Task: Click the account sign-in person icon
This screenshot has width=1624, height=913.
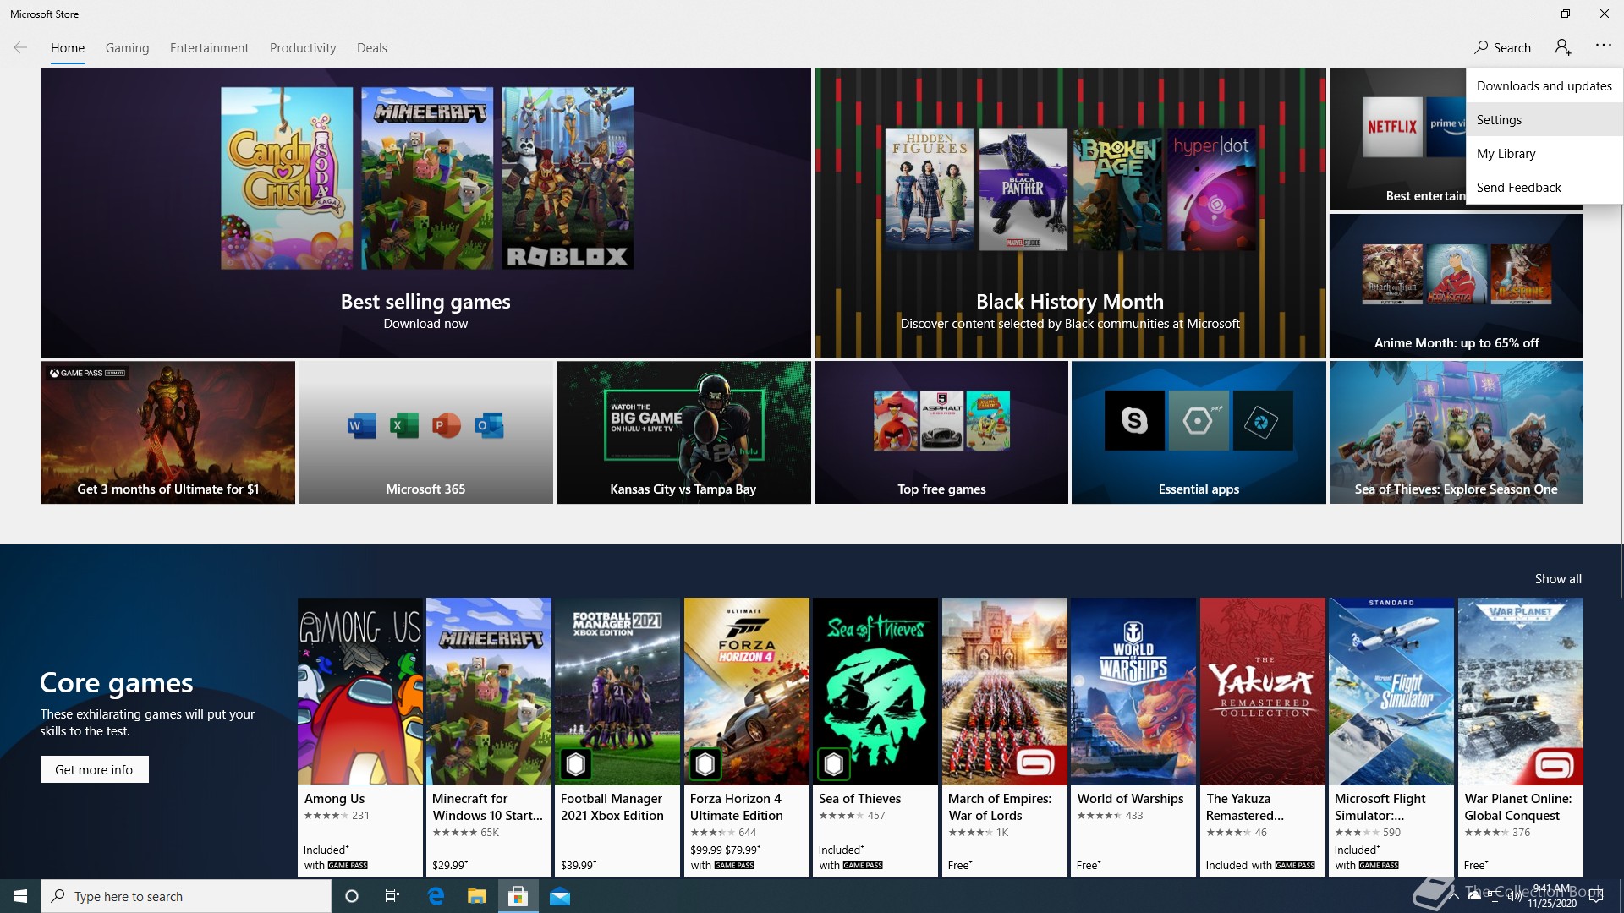Action: pos(1563,47)
